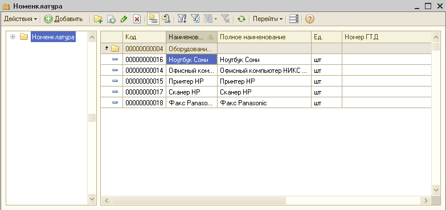The width and height of the screenshot is (446, 210).
Task: Click the copy item icon in toolbar
Action: [x=111, y=19]
